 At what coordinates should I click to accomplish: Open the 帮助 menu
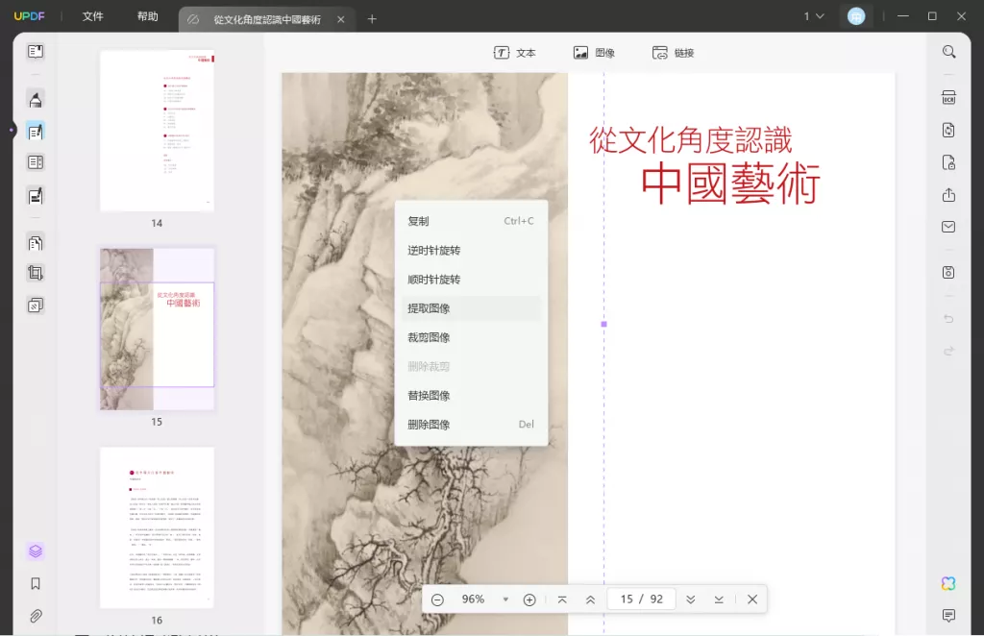(147, 16)
